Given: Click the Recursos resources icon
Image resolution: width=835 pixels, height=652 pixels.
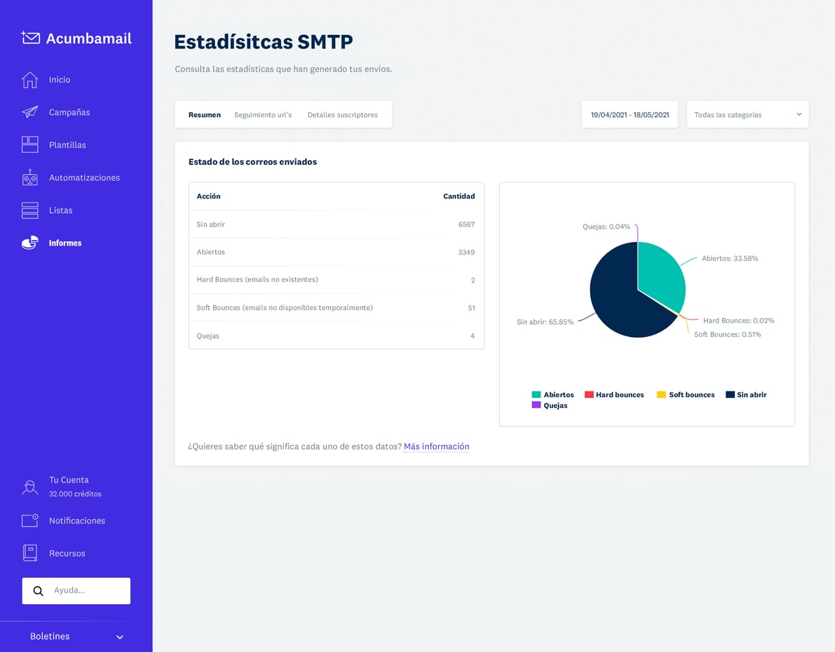Looking at the screenshot, I should click(x=29, y=553).
